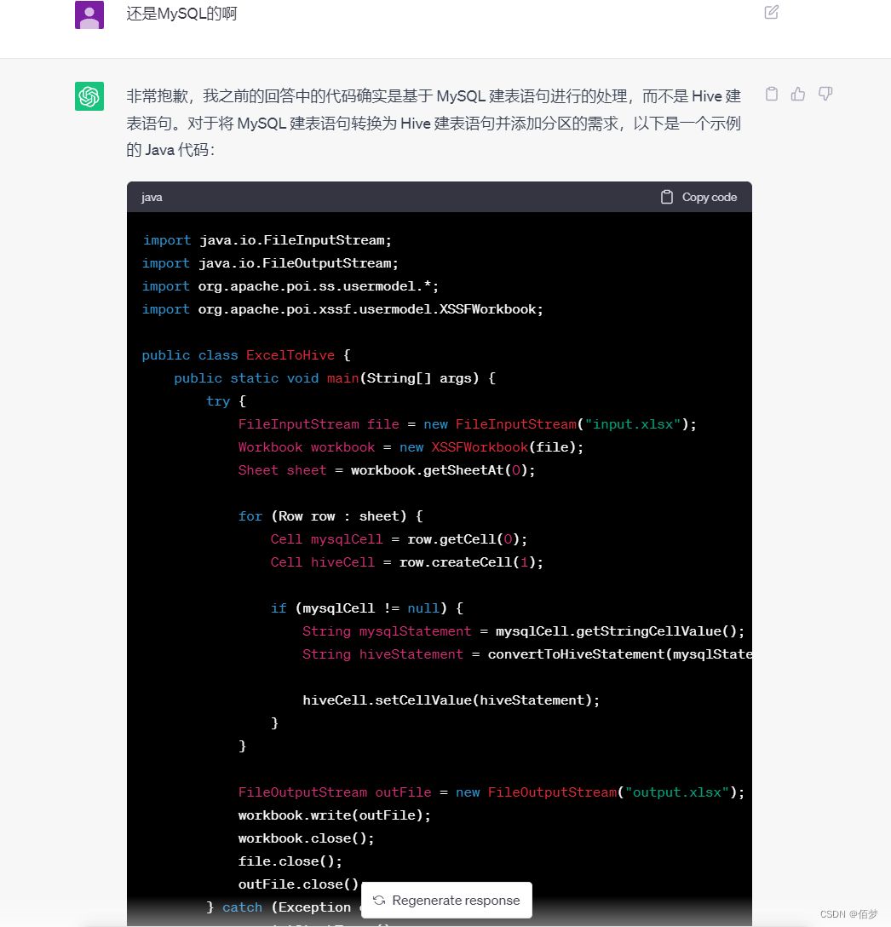Click the "output.xlsx" string literal

pyautogui.click(x=677, y=792)
